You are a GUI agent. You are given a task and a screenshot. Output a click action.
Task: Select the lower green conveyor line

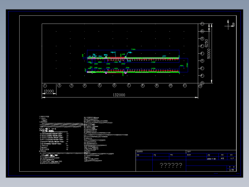coord(133,72)
